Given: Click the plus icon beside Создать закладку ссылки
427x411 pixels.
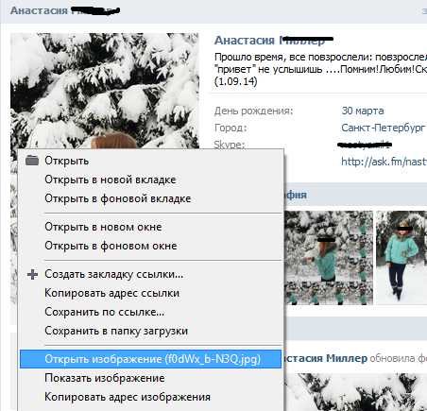Looking at the screenshot, I should click(x=32, y=274).
